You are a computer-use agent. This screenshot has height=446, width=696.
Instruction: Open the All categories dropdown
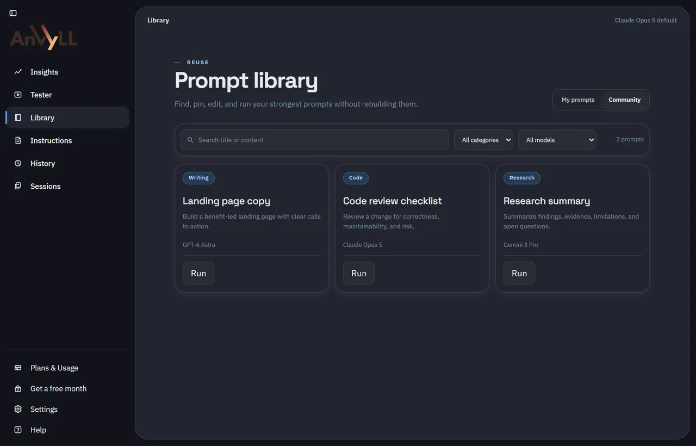tap(483, 140)
